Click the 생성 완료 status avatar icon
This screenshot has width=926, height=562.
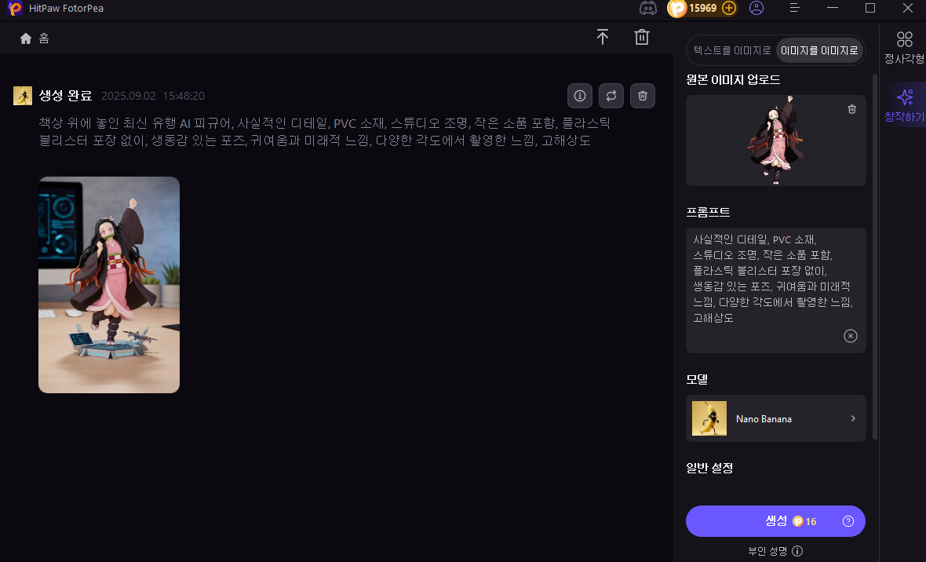point(23,96)
